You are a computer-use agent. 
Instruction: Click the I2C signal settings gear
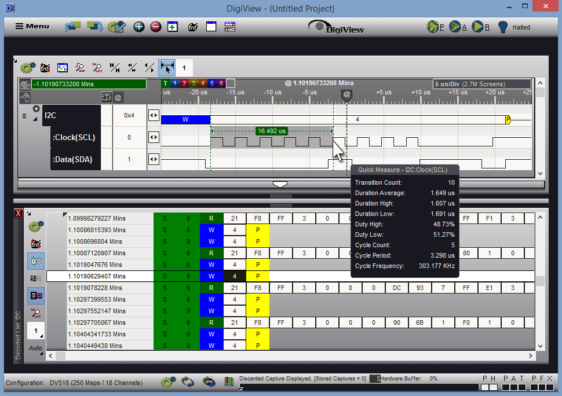point(36,109)
